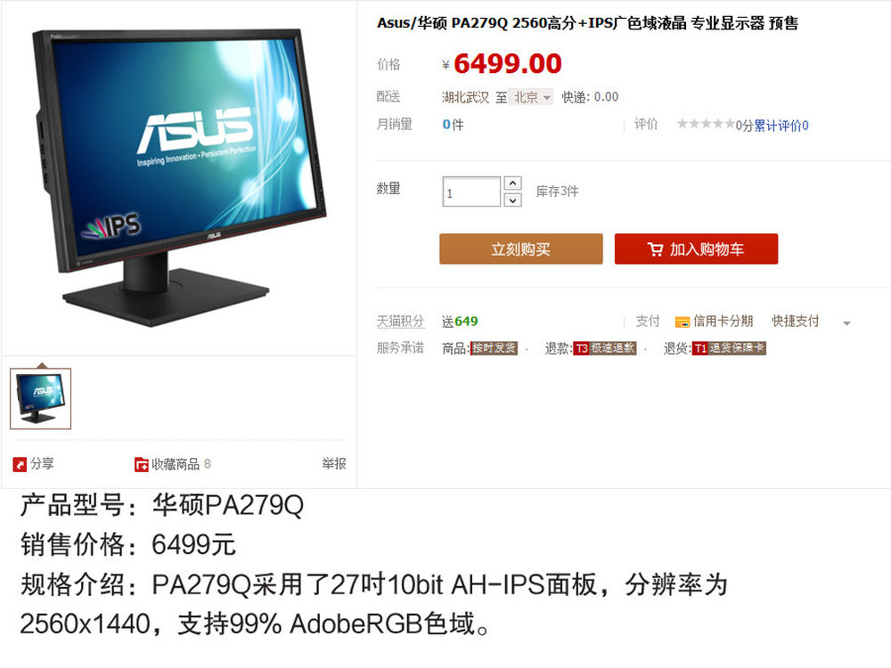Decrease quantity with the down arrow
891x668 pixels.
click(x=512, y=200)
